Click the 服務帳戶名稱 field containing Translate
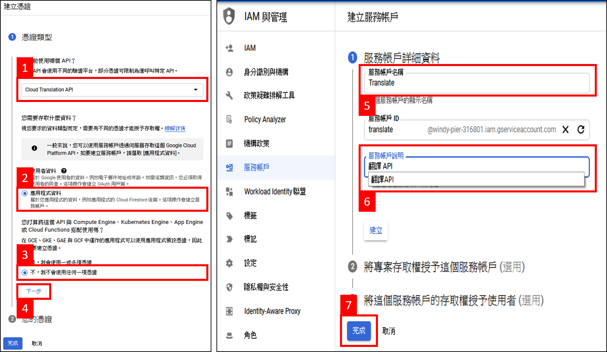 [x=477, y=83]
